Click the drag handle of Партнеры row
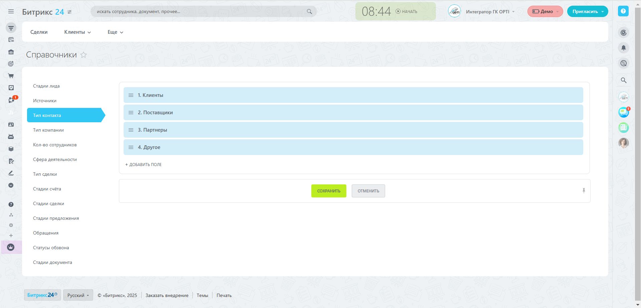 pyautogui.click(x=131, y=130)
